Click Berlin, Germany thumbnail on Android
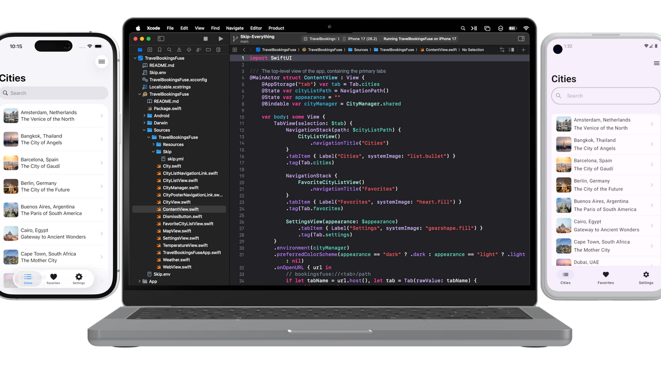Screen dimensions: 661x366 564,185
